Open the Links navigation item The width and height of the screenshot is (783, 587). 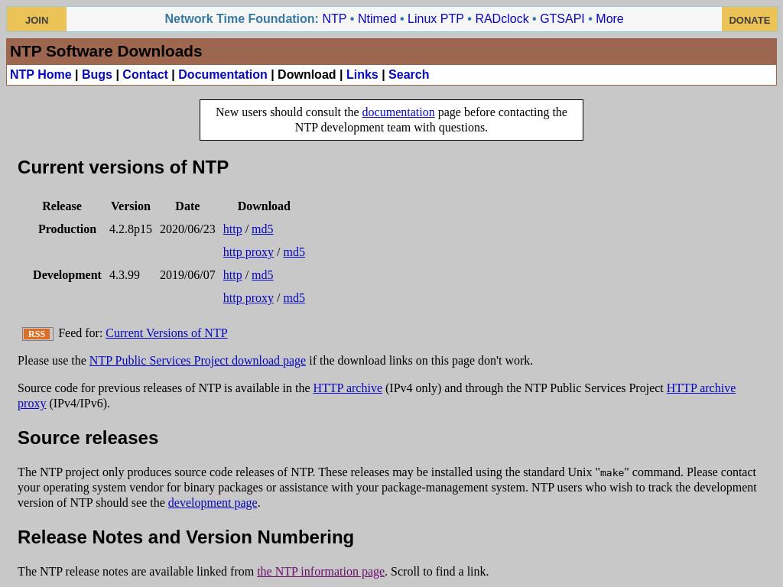pyautogui.click(x=362, y=74)
